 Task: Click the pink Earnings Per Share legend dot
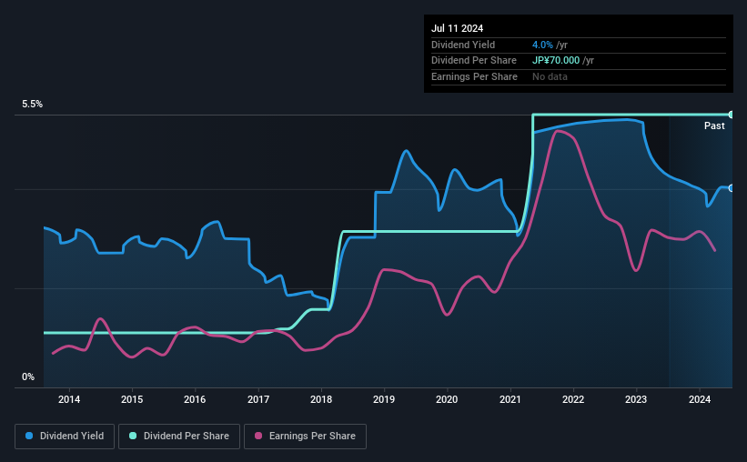pyautogui.click(x=258, y=436)
